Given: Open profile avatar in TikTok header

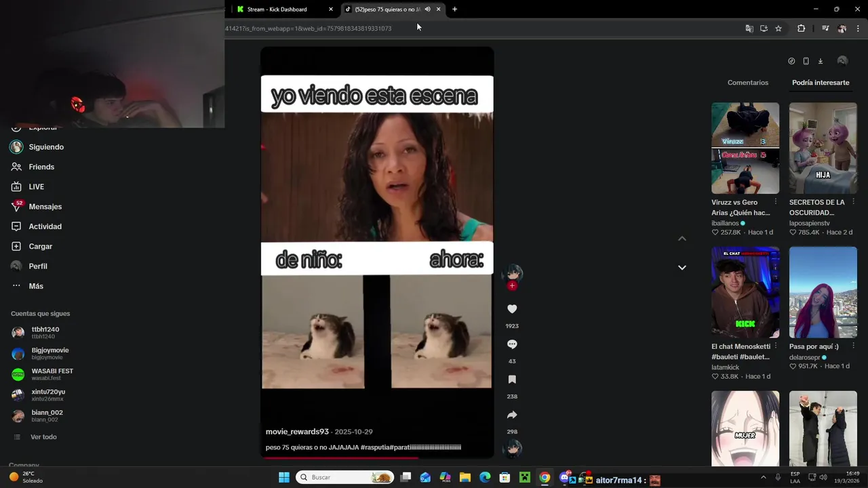Looking at the screenshot, I should click(x=842, y=61).
